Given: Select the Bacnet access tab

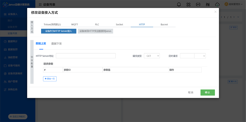Looking at the screenshot, I should [x=164, y=24].
